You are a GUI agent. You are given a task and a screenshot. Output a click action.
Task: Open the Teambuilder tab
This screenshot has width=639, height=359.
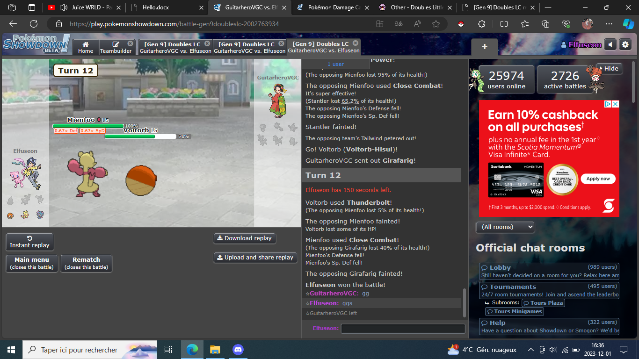point(116,47)
